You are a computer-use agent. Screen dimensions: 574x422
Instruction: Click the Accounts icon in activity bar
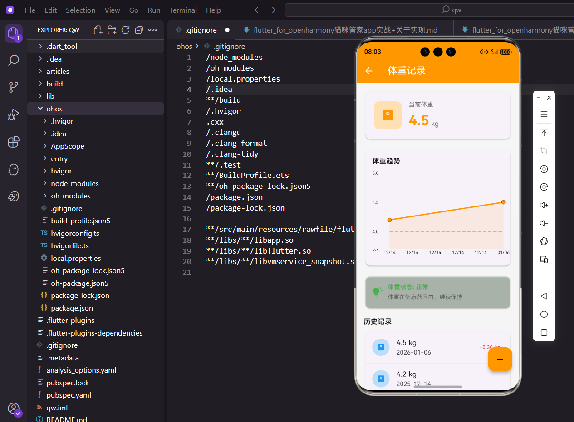(14, 409)
